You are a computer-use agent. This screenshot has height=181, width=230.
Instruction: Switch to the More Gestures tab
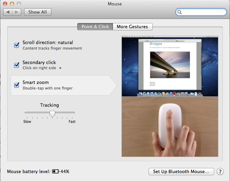pos(133,26)
